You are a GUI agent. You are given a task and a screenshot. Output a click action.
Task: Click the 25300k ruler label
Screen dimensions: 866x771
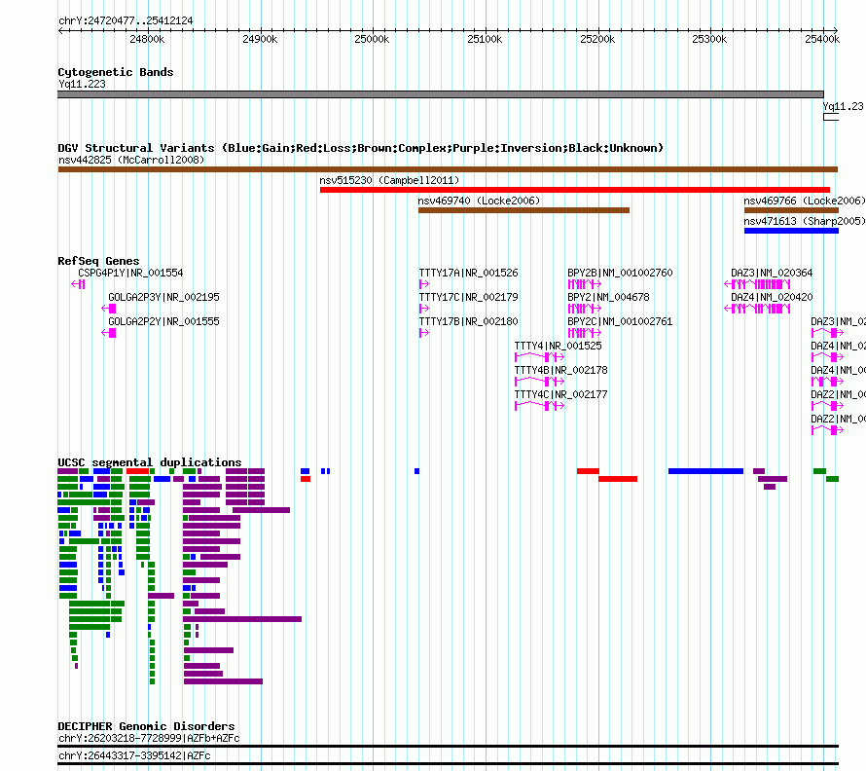(x=709, y=39)
